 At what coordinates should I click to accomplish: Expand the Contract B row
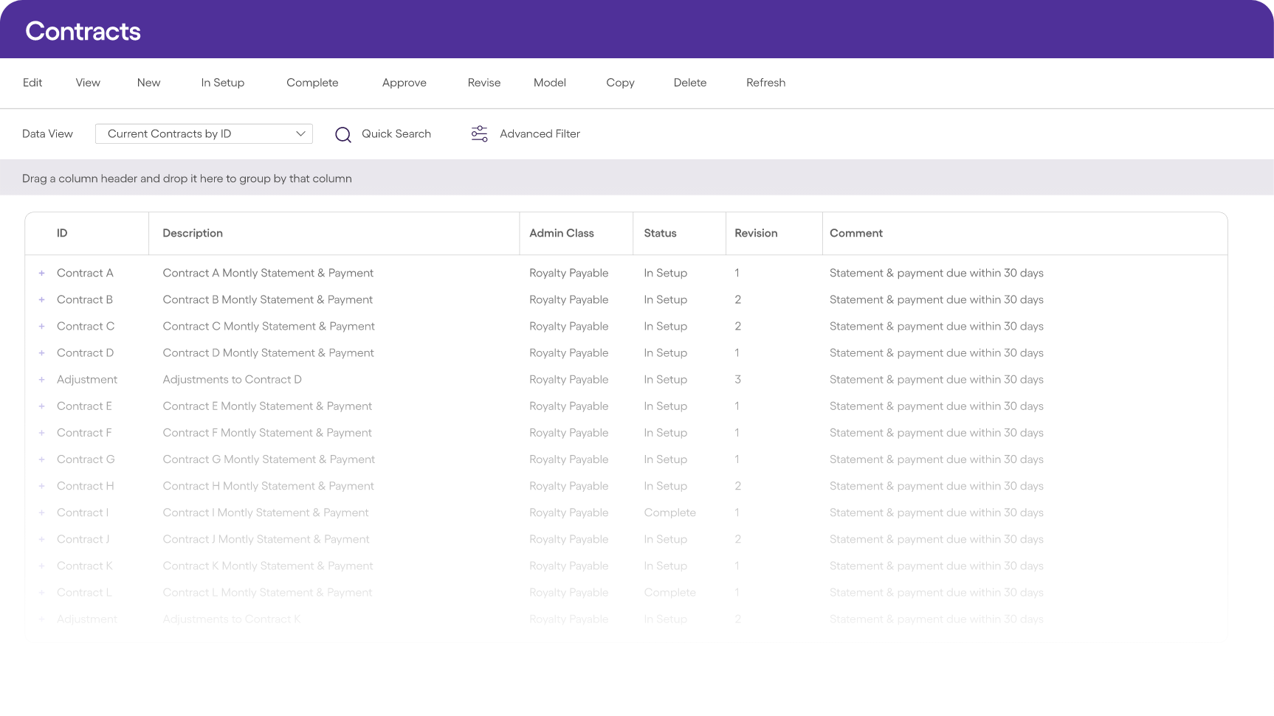42,299
